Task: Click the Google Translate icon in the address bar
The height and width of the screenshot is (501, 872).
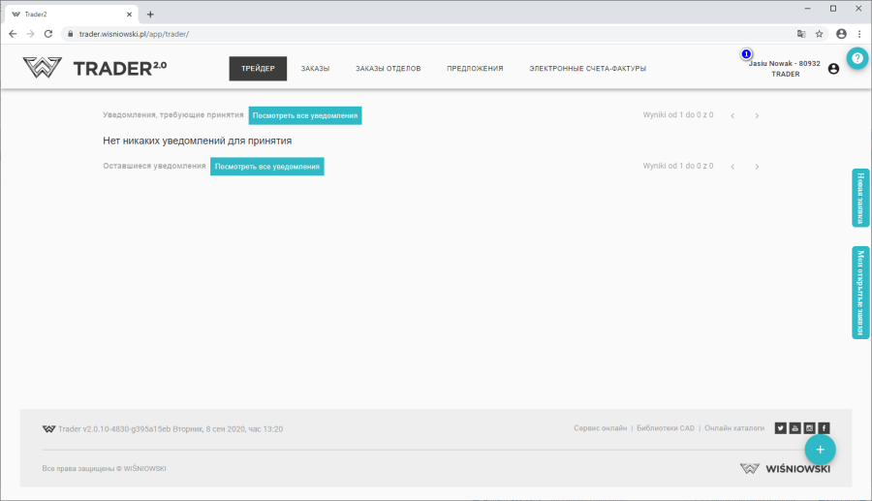Action: point(800,34)
